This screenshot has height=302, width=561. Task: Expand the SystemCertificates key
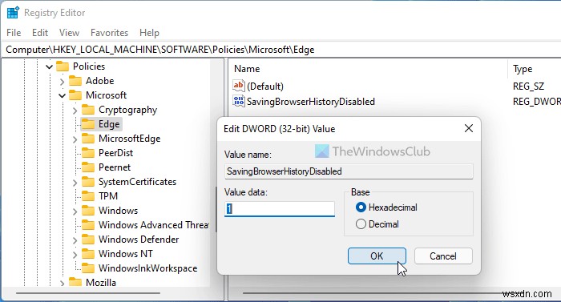click(x=75, y=183)
